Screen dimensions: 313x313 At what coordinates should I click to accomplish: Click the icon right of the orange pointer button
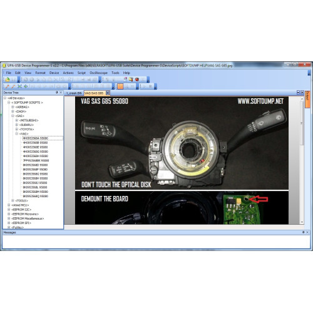point(126,86)
